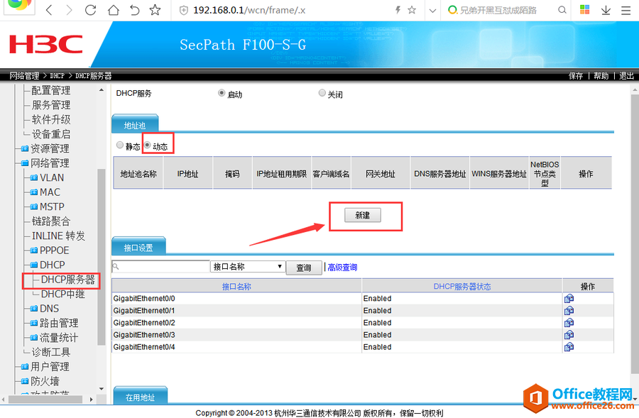Collapse the DHCP tree node

(34, 265)
